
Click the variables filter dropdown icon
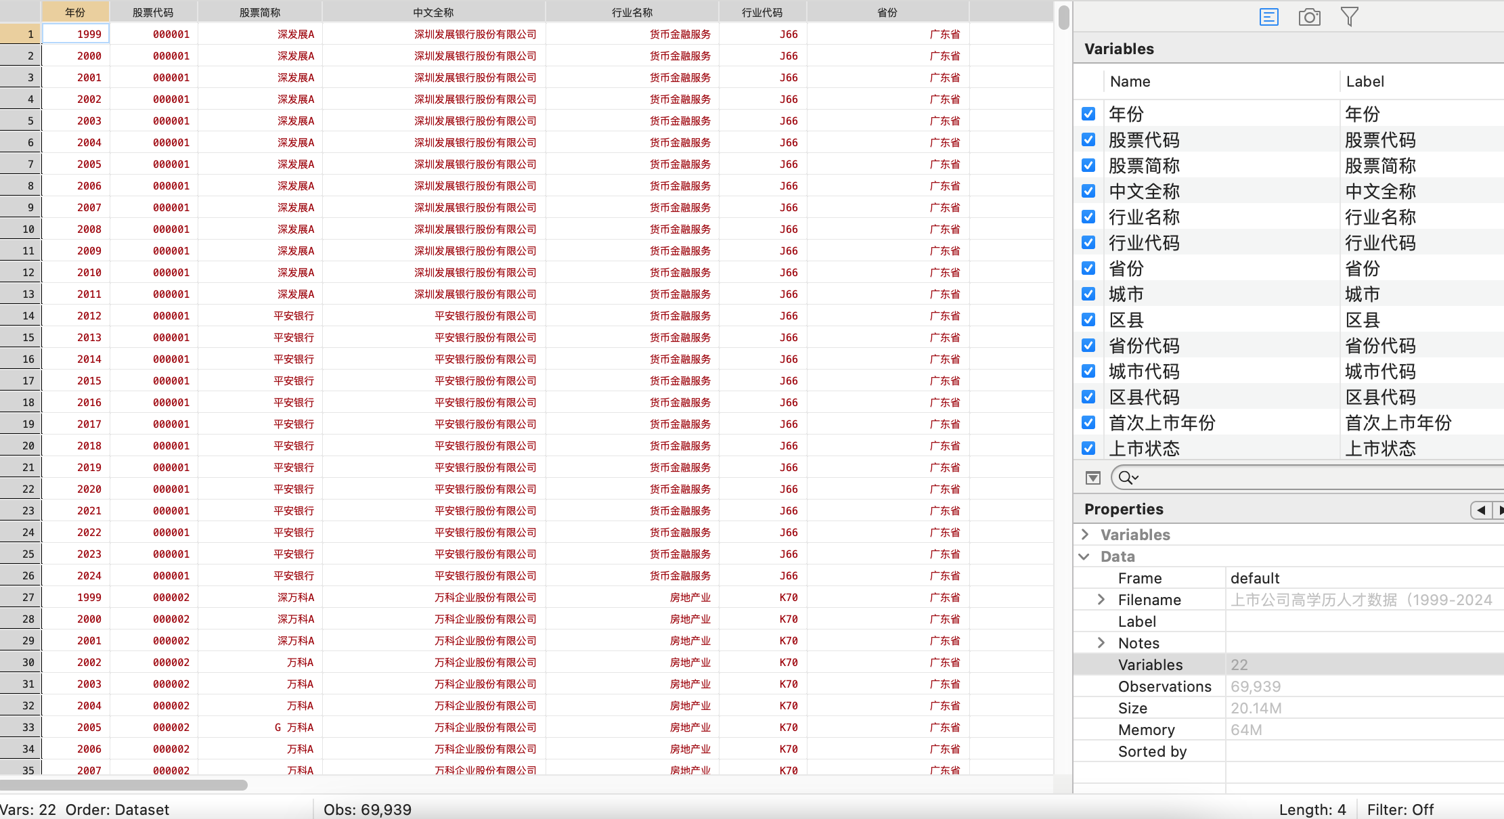click(x=1092, y=478)
